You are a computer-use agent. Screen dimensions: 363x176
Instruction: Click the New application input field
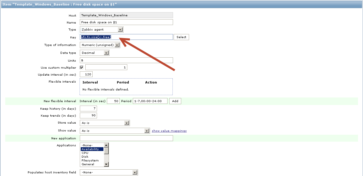(x=126, y=138)
